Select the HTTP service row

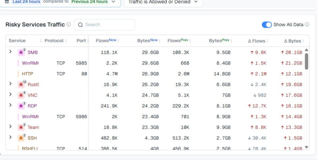155,74
